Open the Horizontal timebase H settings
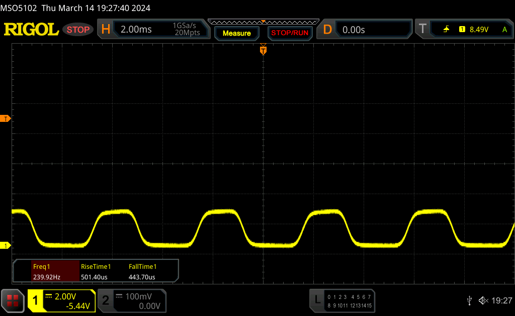Image resolution: width=515 pixels, height=316 pixels. (106, 30)
